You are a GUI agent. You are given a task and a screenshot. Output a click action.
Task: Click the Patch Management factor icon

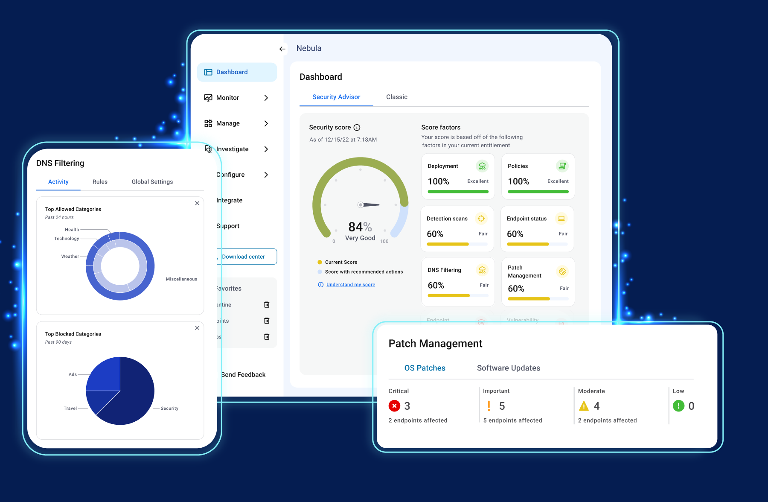pos(562,271)
